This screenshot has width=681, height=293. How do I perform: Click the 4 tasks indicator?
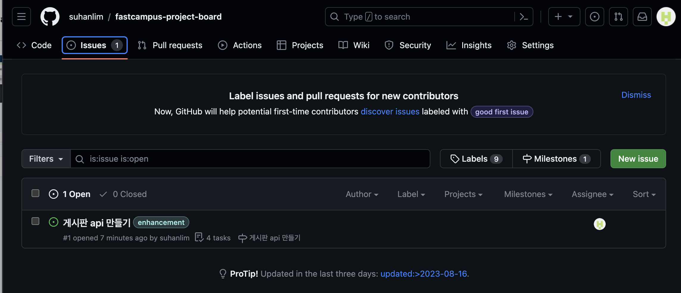[x=213, y=238]
